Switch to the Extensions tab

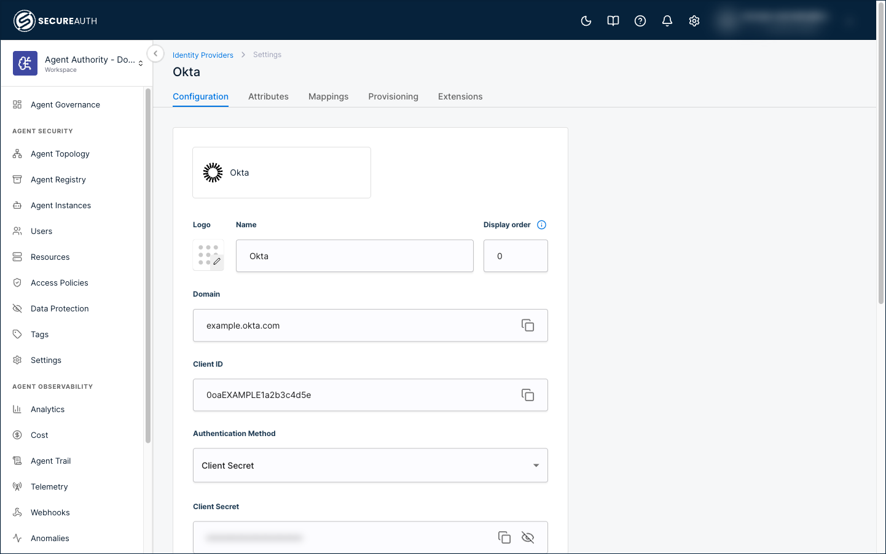click(460, 96)
